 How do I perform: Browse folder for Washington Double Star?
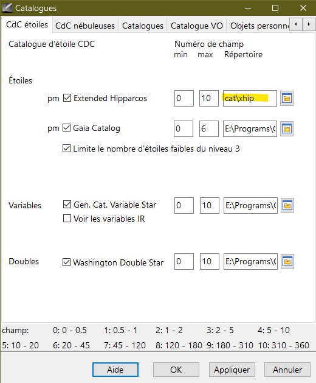[287, 262]
